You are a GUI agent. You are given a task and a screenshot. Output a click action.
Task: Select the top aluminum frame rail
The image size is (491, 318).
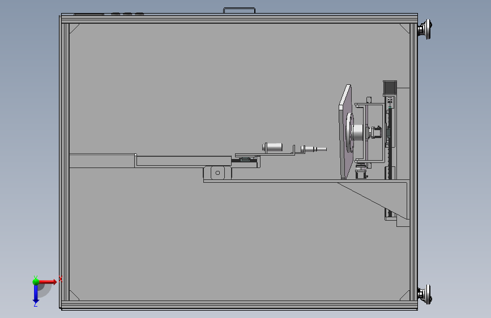[x=239, y=19]
